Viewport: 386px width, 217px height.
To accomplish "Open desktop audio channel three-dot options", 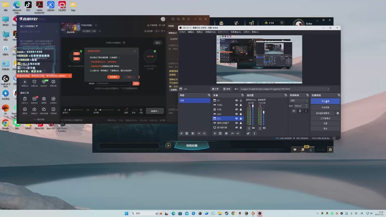I will [260, 128].
